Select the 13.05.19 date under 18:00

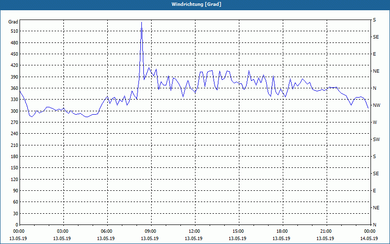pyautogui.click(x=281, y=239)
